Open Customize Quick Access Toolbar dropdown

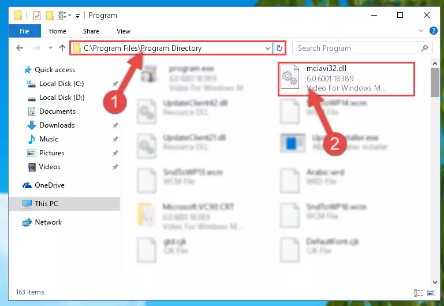tap(77, 16)
